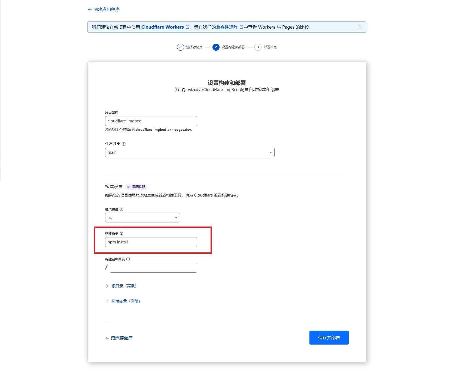
Task: Show info tooltip for 构建输出目录
Action: click(x=128, y=259)
